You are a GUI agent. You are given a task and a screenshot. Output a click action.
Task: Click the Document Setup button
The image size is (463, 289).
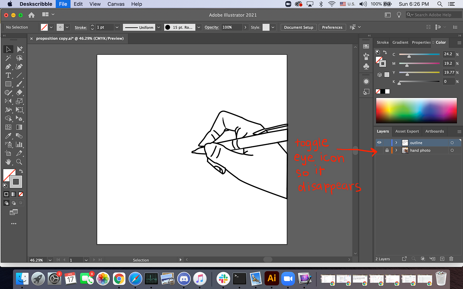tap(298, 27)
